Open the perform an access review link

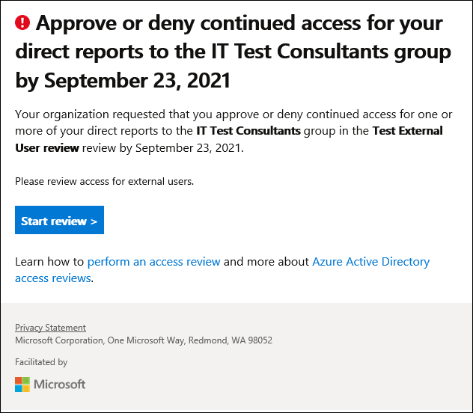click(154, 261)
